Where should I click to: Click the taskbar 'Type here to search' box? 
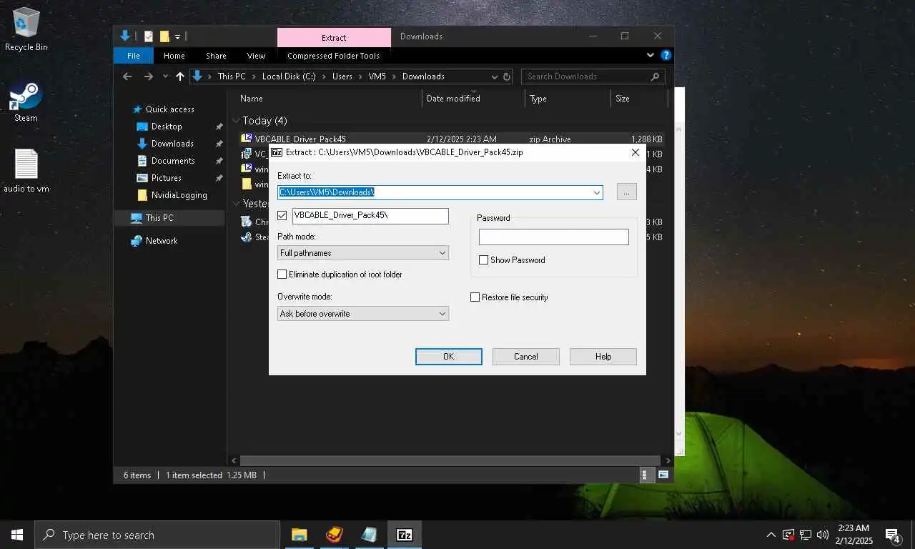click(157, 535)
